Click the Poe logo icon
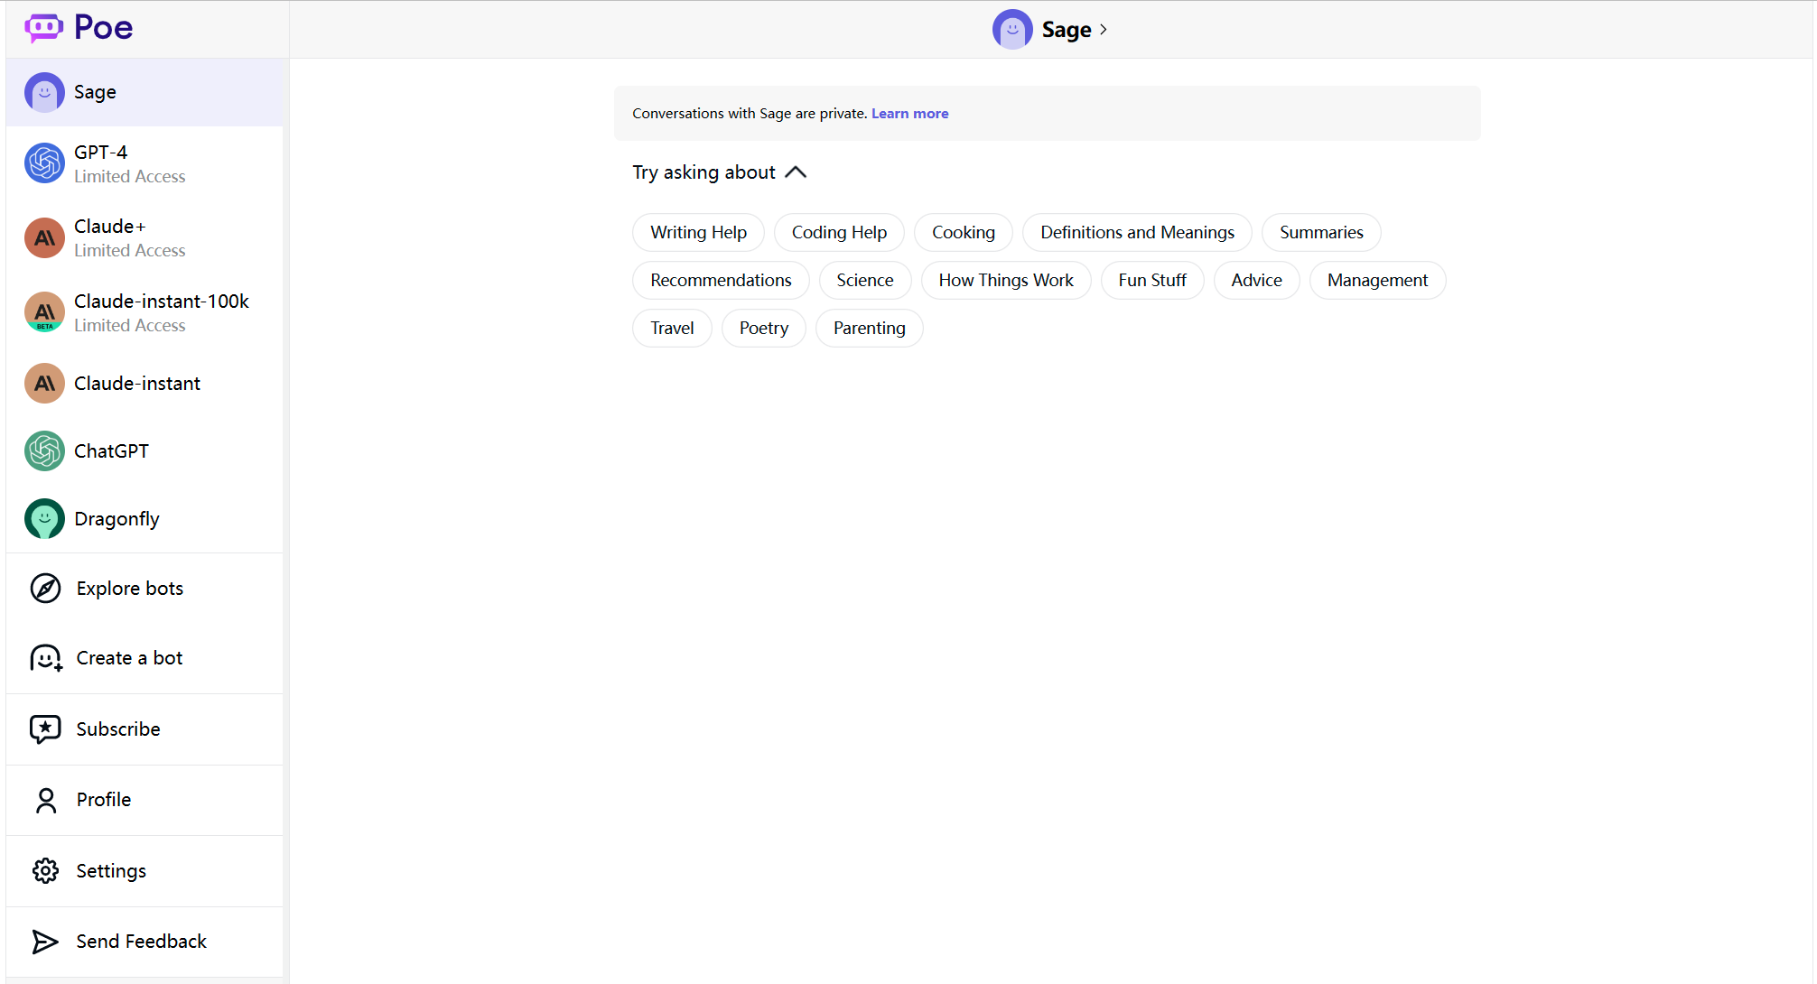The image size is (1817, 984). tap(43, 28)
